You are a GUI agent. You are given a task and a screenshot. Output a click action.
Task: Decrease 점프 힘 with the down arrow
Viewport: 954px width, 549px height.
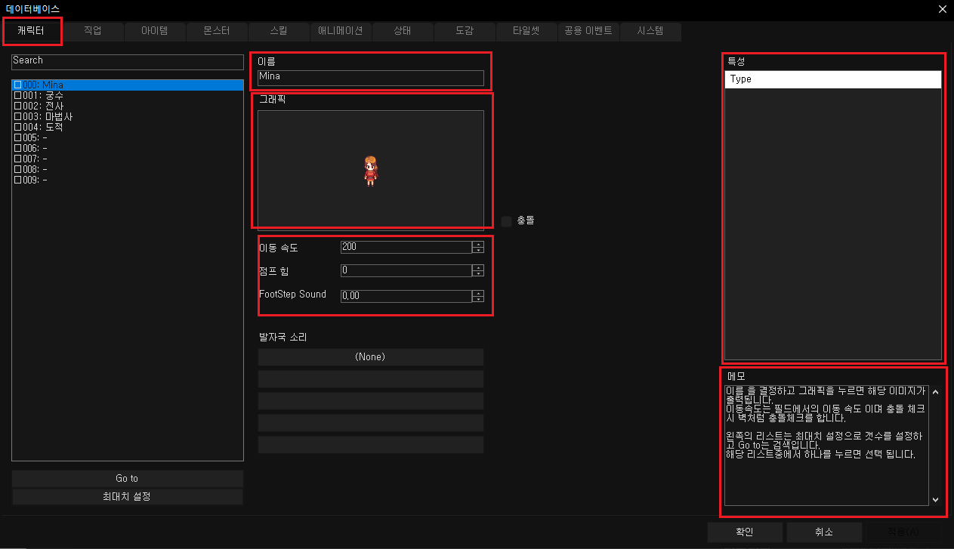pyautogui.click(x=477, y=274)
